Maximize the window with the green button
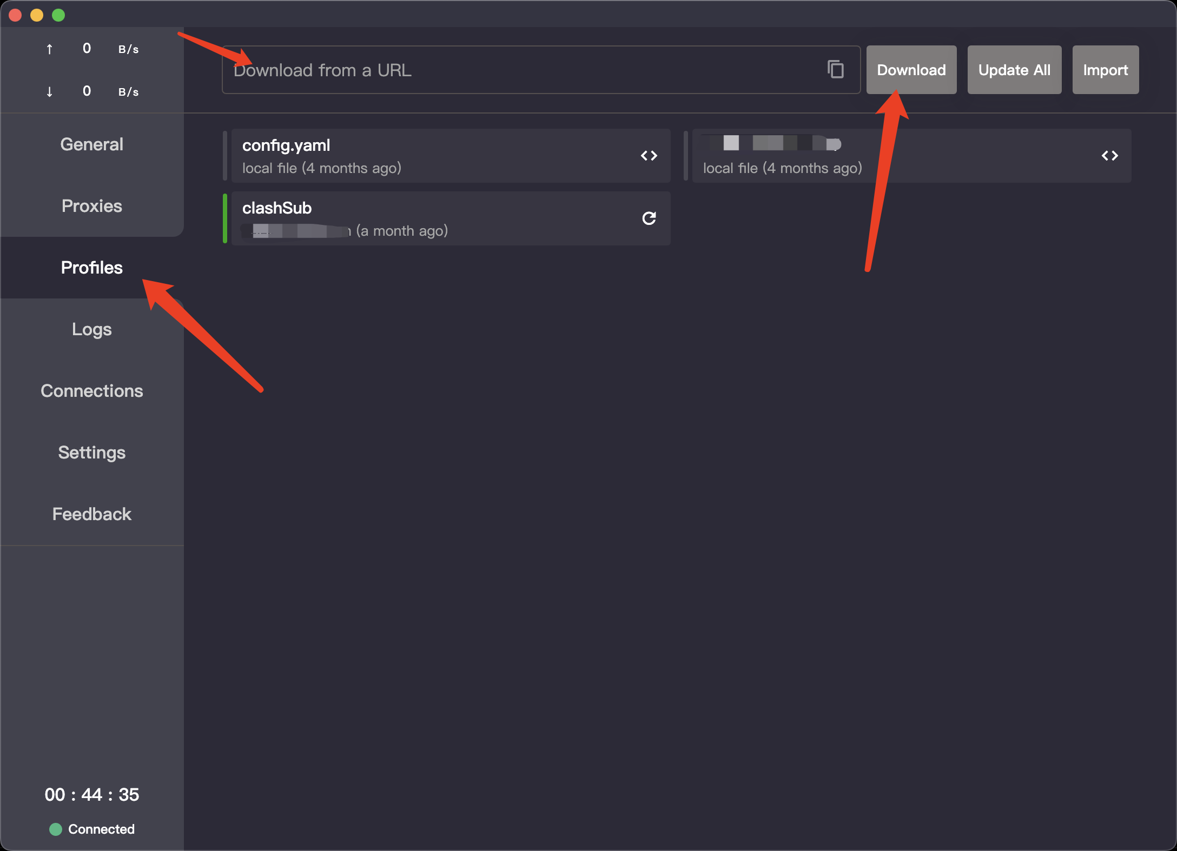Screen dimensions: 1177x851 (58, 15)
